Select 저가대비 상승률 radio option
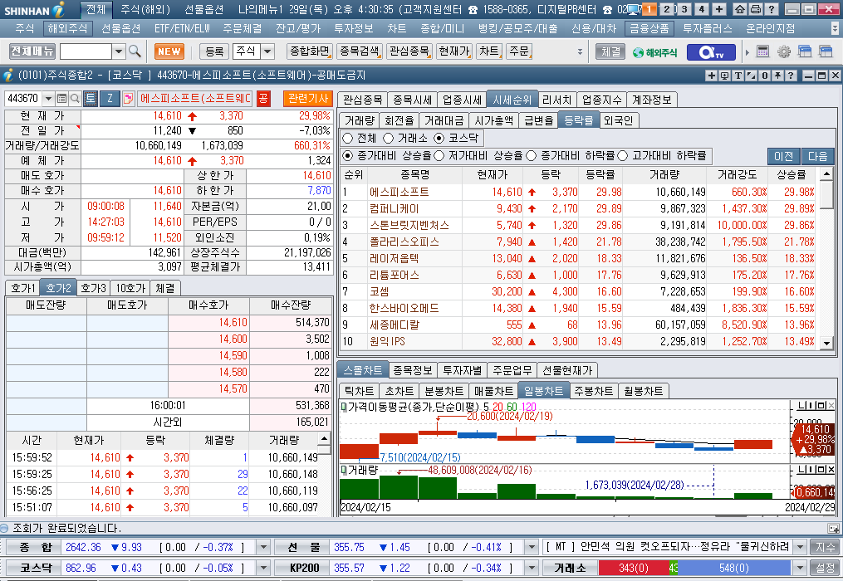 439,156
